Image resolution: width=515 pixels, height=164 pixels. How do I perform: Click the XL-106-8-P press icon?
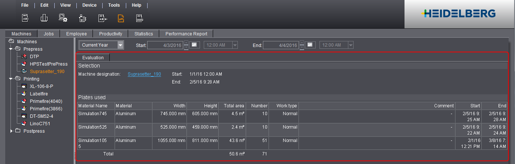click(24, 86)
